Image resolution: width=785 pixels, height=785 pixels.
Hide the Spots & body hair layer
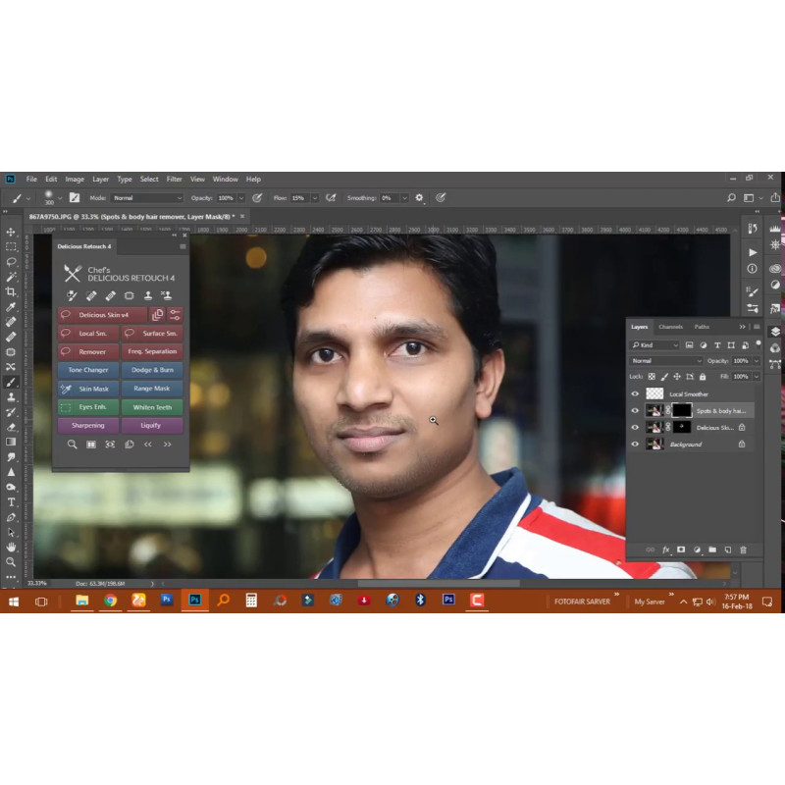pos(635,410)
